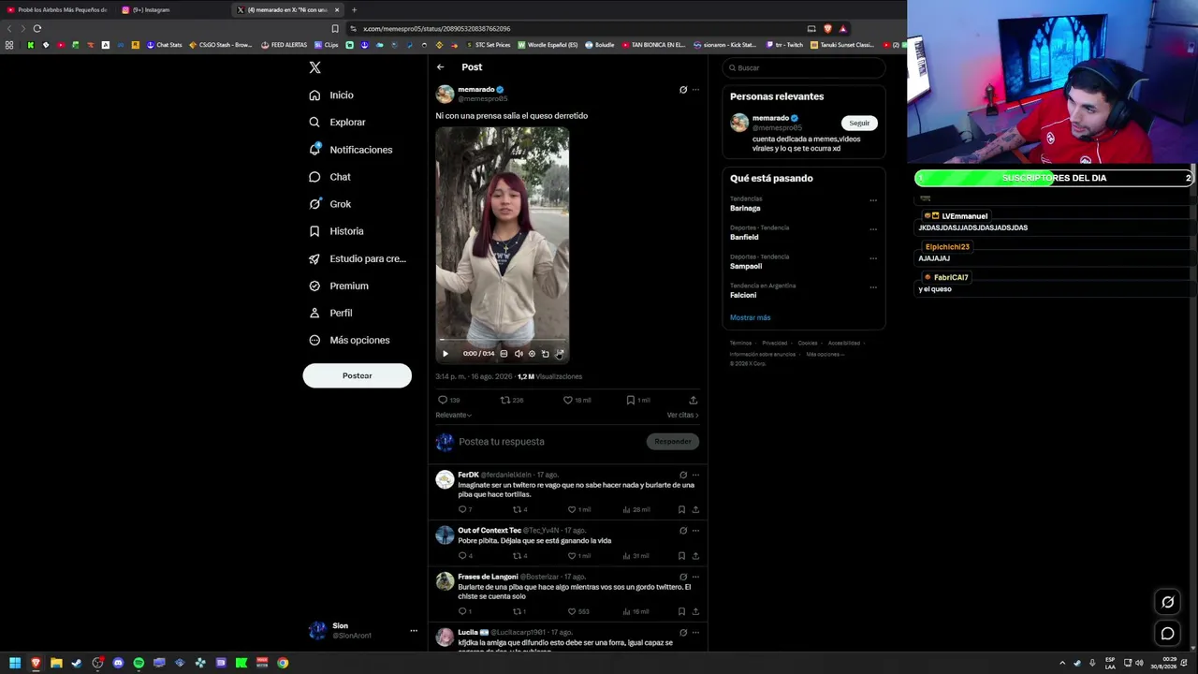Image resolution: width=1198 pixels, height=674 pixels.
Task: Click the Grok icon on memarado's post
Action: (x=683, y=90)
